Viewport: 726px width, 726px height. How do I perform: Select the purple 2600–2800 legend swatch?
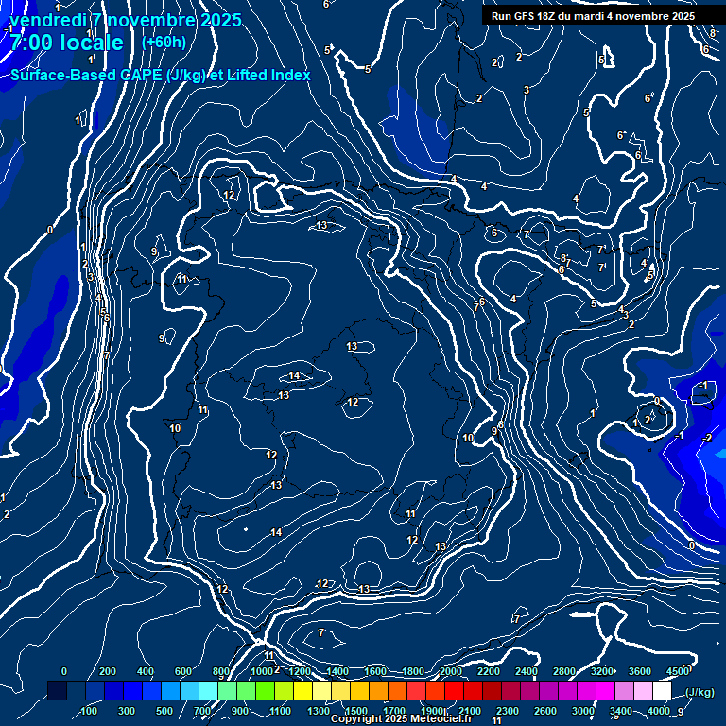click(548, 690)
